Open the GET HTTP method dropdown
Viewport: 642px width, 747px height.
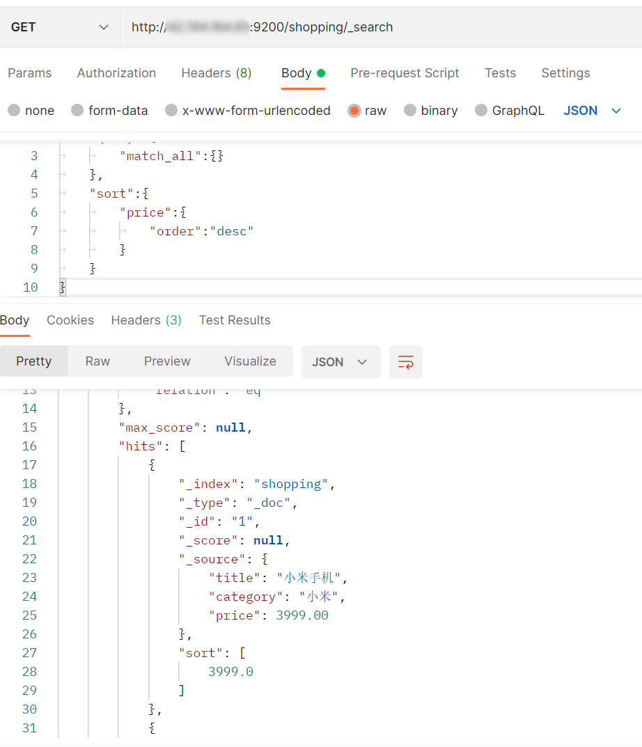[60, 27]
